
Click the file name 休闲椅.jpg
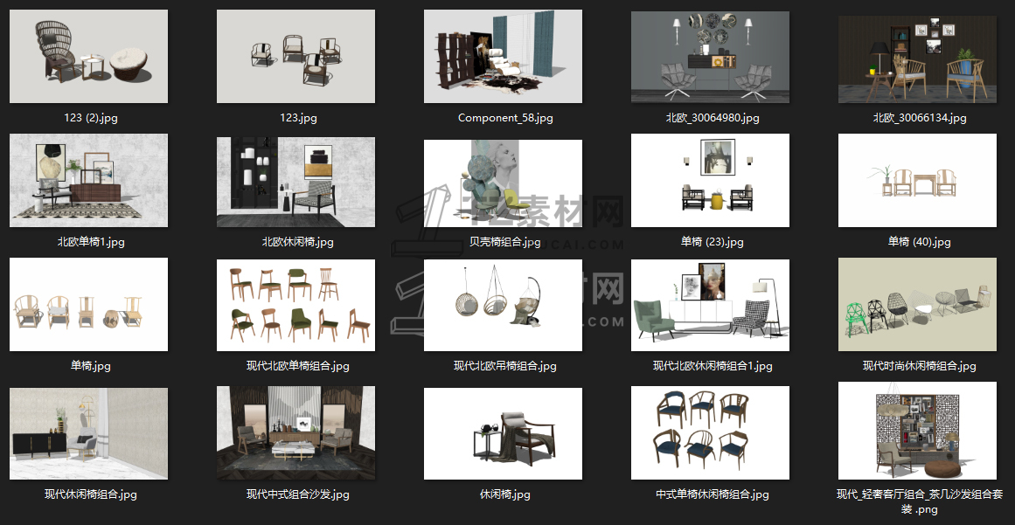click(x=505, y=494)
